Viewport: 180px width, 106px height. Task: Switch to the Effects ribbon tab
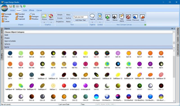(x=31, y=10)
